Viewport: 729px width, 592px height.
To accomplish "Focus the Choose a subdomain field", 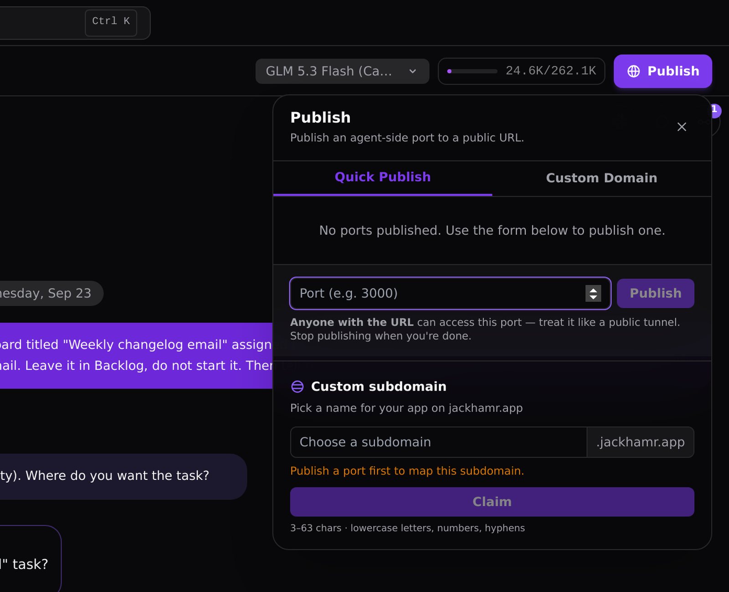I will (x=438, y=442).
